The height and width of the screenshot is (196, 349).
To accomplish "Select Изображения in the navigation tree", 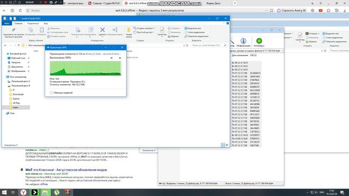I will [x=18, y=71].
